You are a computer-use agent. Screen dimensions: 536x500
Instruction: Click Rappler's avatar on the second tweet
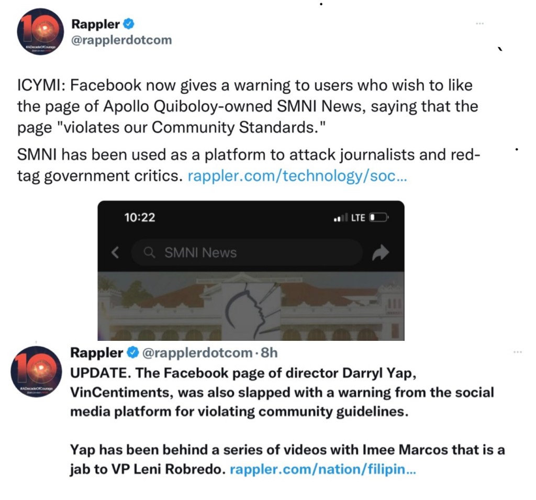(x=36, y=371)
